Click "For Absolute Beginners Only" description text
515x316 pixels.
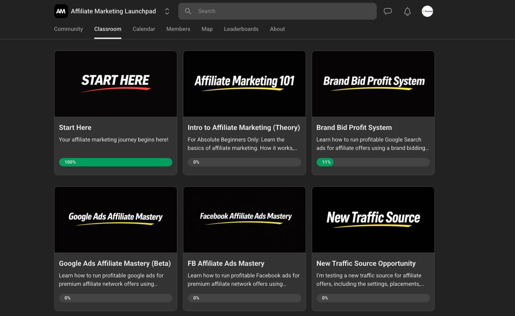(242, 144)
